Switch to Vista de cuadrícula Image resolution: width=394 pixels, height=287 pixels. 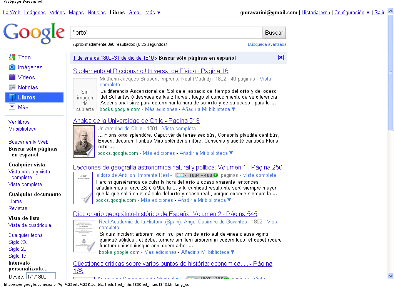(x=30, y=225)
